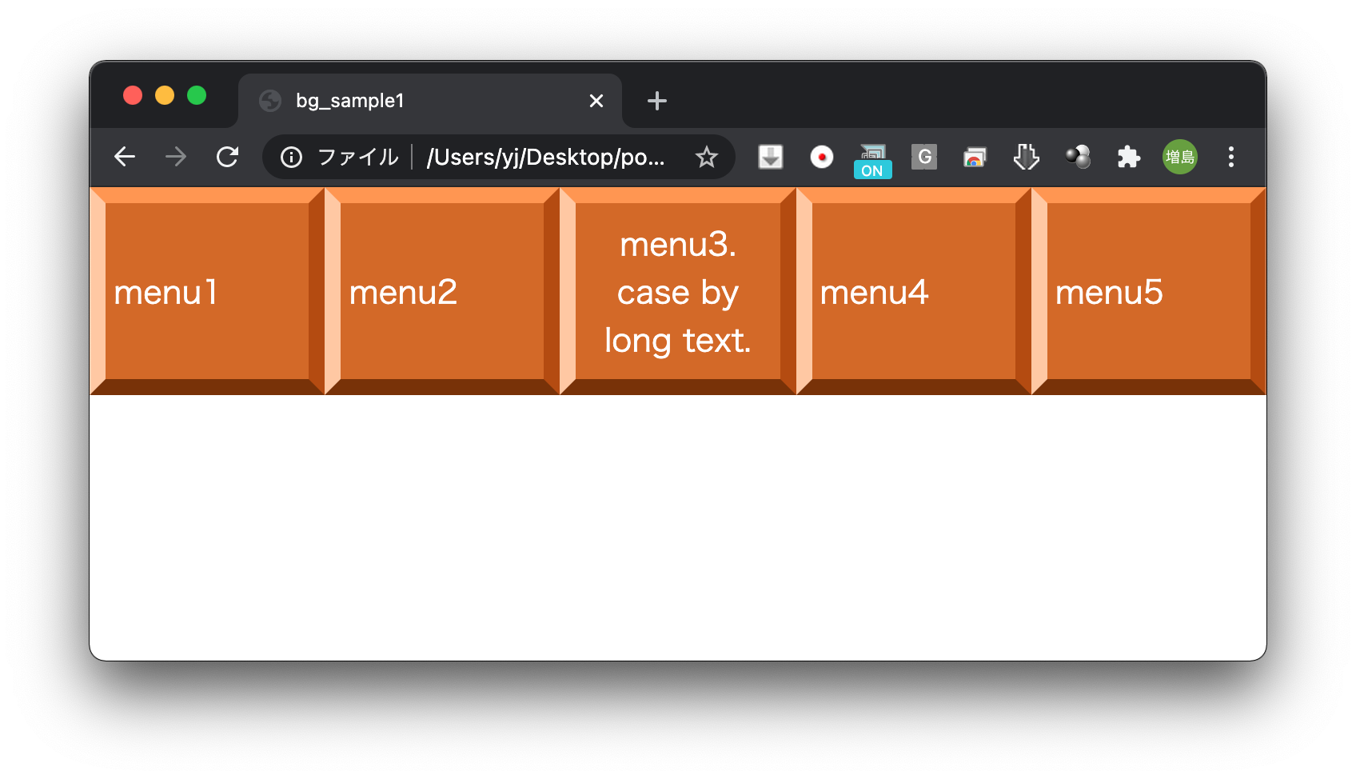Click the menu1 navigation button
The image size is (1356, 779).
pos(209,292)
